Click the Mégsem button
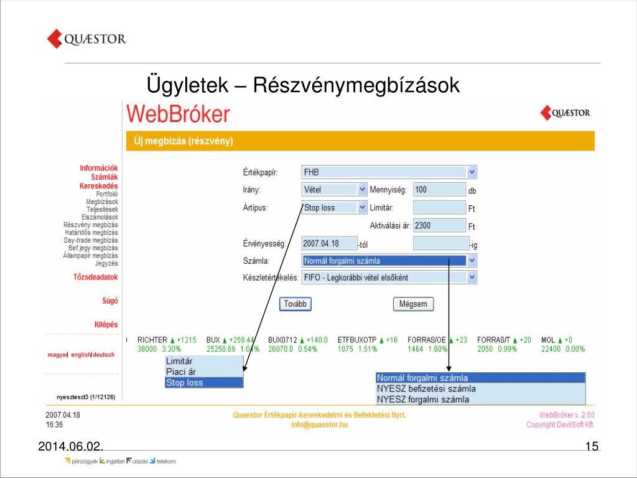The image size is (637, 478). click(413, 304)
